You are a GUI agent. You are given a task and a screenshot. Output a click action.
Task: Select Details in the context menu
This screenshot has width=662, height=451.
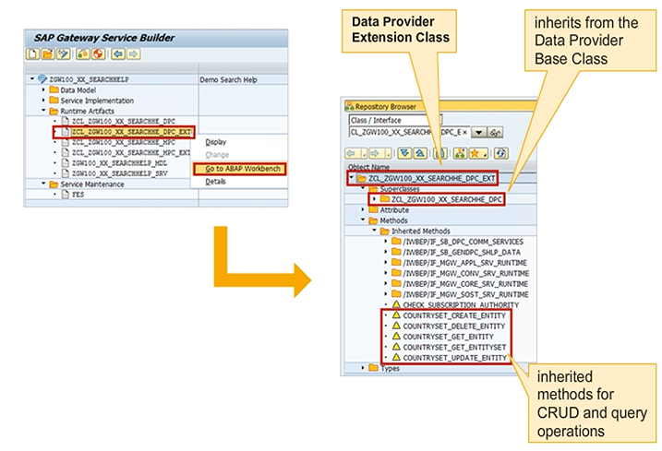[x=215, y=182]
